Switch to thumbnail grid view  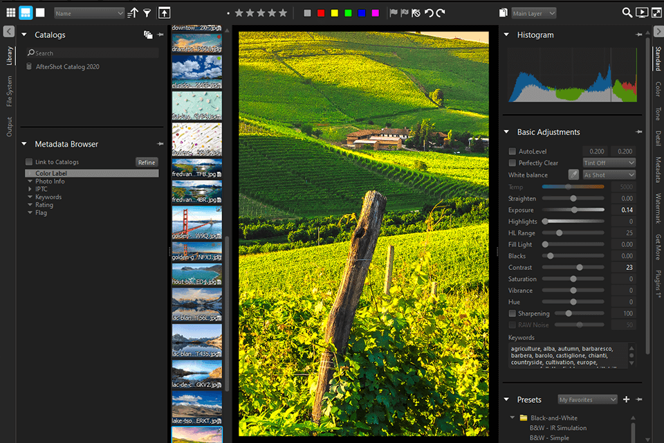(11, 12)
